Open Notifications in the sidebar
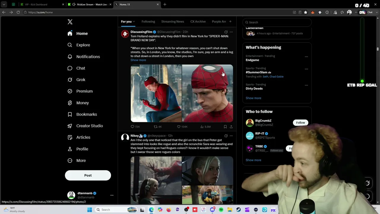The width and height of the screenshot is (380, 214). (84, 56)
